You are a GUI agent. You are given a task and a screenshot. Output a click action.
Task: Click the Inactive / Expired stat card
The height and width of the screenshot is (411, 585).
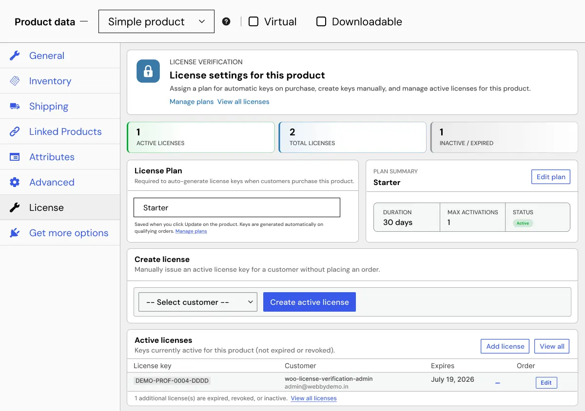(504, 137)
